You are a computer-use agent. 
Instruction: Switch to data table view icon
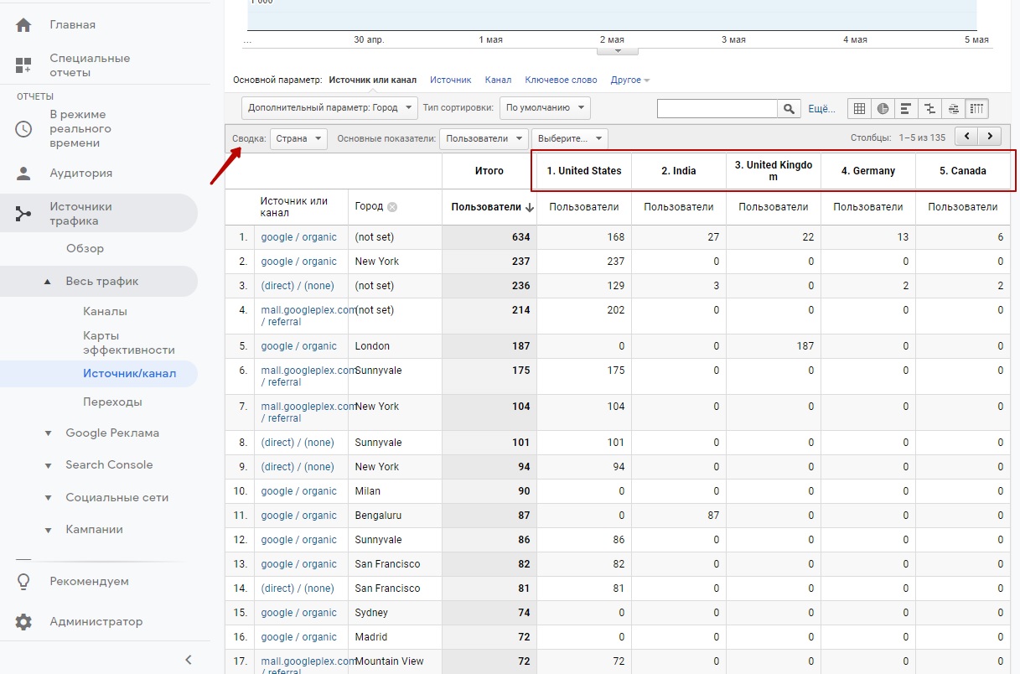(x=859, y=108)
